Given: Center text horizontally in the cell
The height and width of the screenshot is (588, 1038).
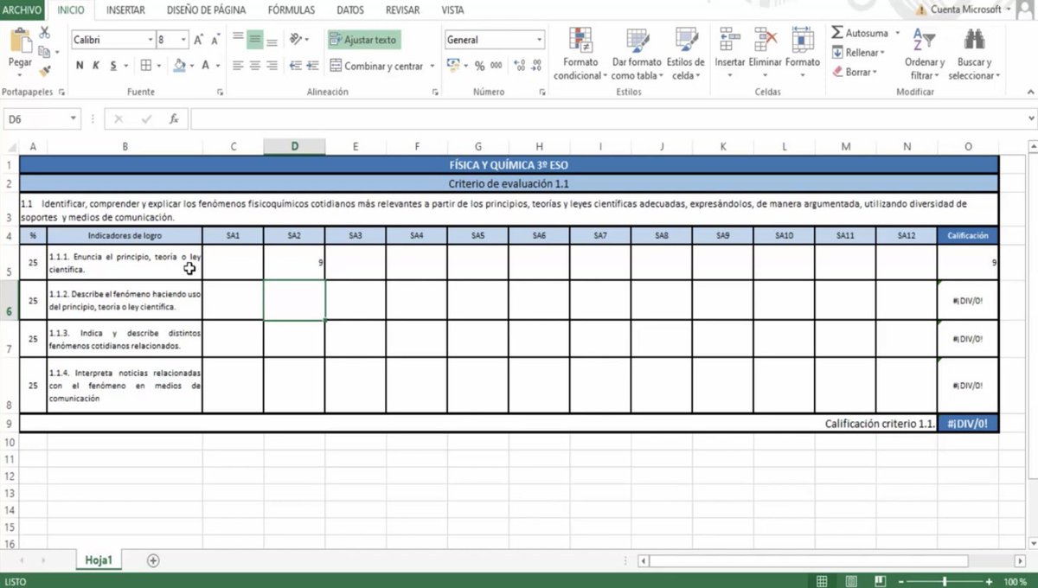Looking at the screenshot, I should tap(255, 66).
